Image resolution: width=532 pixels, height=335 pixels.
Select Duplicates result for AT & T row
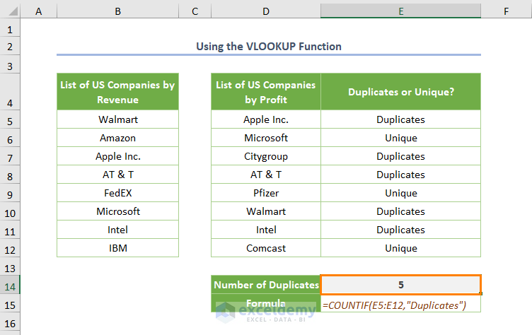[400, 175]
